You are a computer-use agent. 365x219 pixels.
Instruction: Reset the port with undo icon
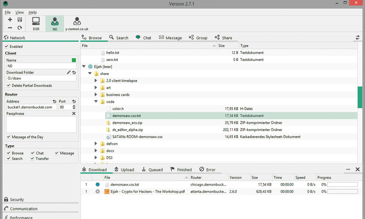pos(74,101)
